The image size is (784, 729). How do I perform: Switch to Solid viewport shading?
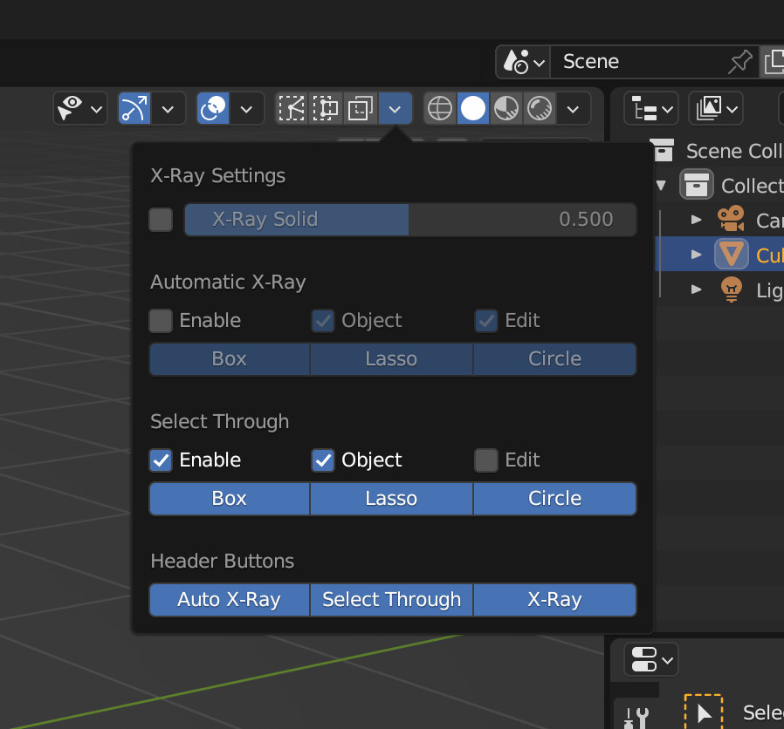(x=473, y=108)
